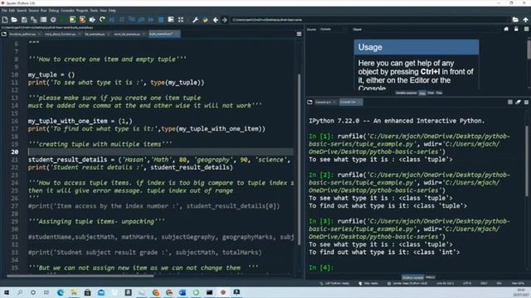Screen dimensions: 531x298
Task: Interrupt kernel with the console square icon
Action: 510,102
